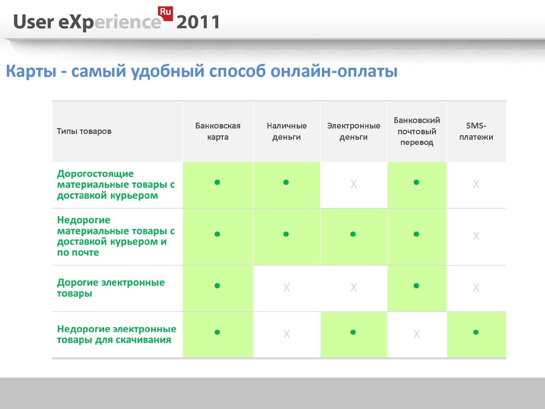Screen dimensions: 545x409
Task: Click X for SMS payments, expensive electronic goods
Action: [x=476, y=288]
